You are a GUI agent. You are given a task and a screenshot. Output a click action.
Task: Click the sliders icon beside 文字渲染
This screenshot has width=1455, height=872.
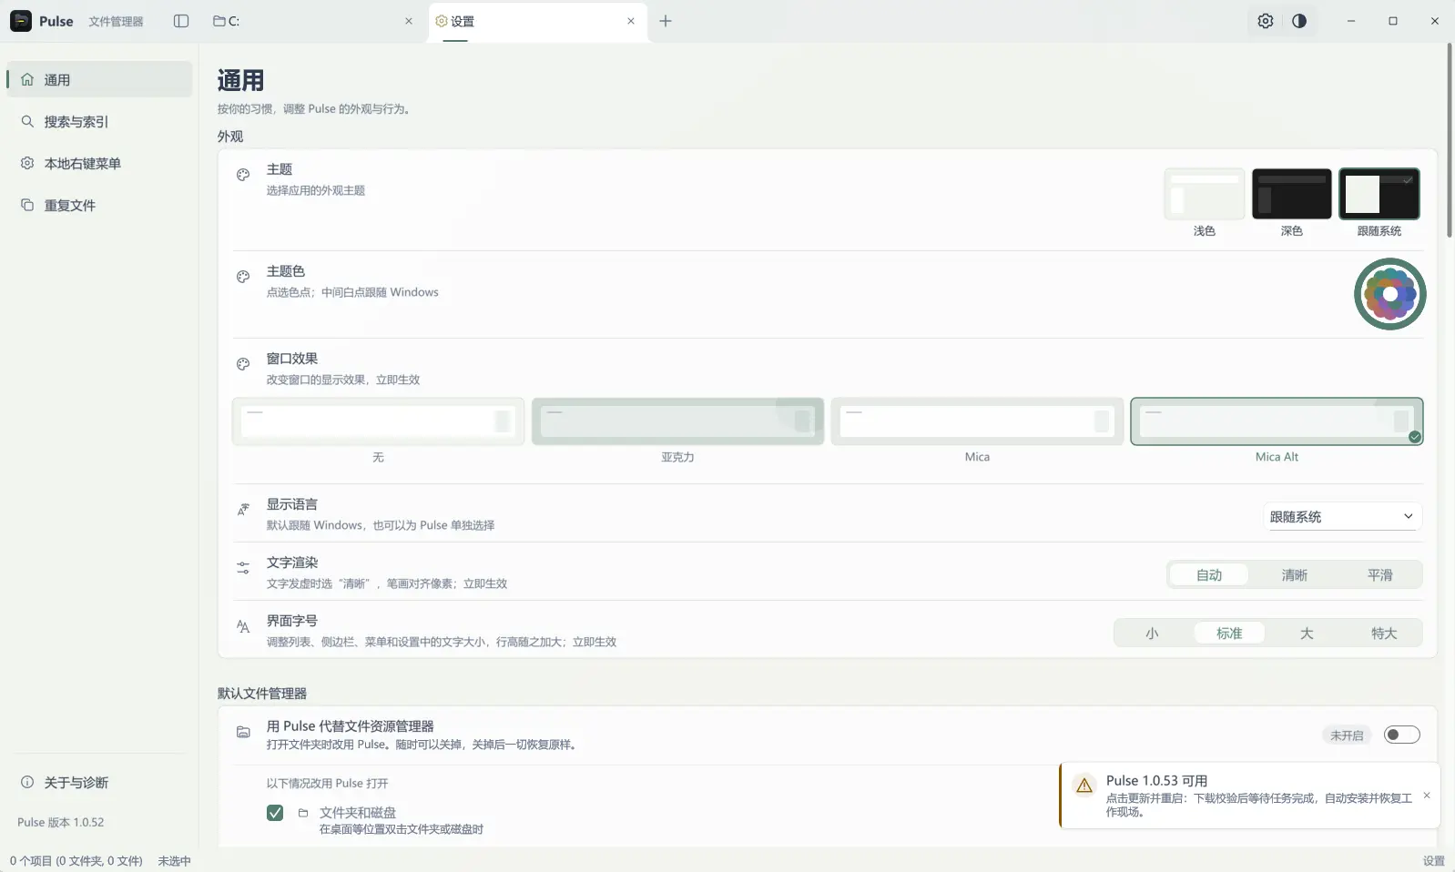click(x=243, y=568)
